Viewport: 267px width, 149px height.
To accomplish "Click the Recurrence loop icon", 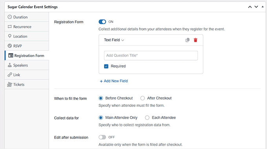I will (x=10, y=27).
